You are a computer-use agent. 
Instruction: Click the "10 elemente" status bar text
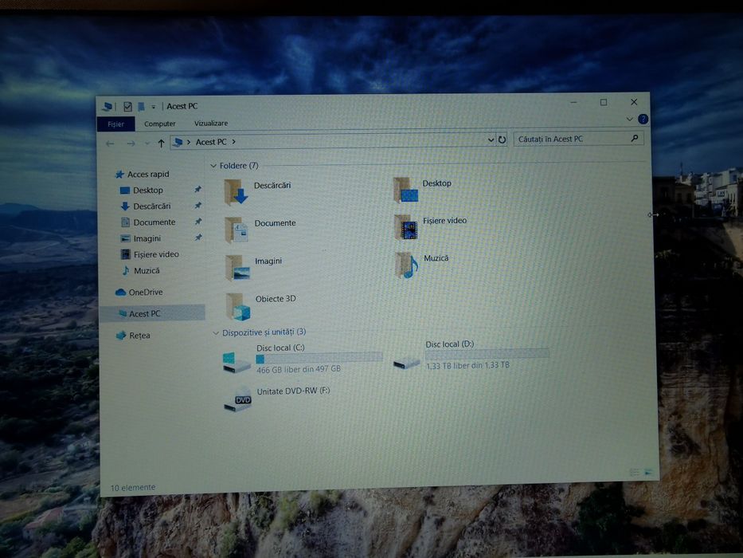[133, 487]
